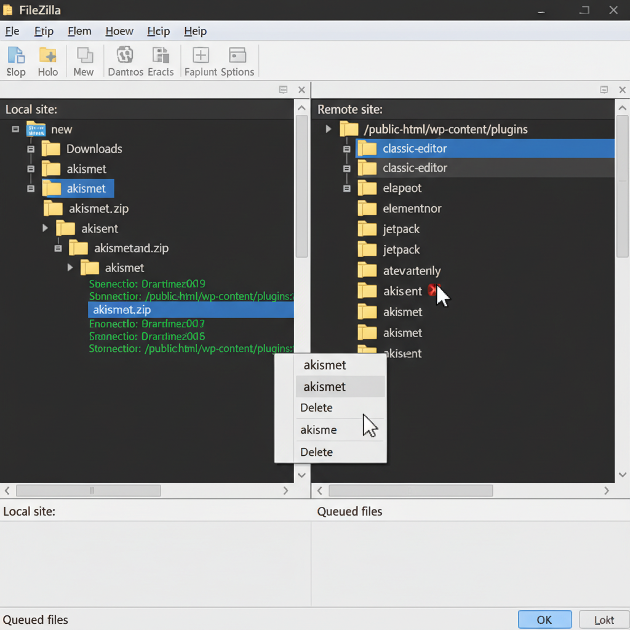Click the atevartenly folder icon
The width and height of the screenshot is (630, 630).
(x=367, y=270)
